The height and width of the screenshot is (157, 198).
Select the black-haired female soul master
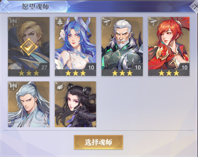(x=75, y=104)
